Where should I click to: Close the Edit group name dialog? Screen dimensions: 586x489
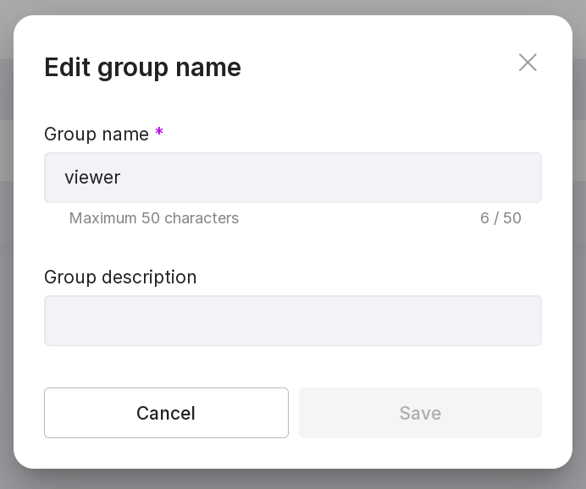coord(528,63)
